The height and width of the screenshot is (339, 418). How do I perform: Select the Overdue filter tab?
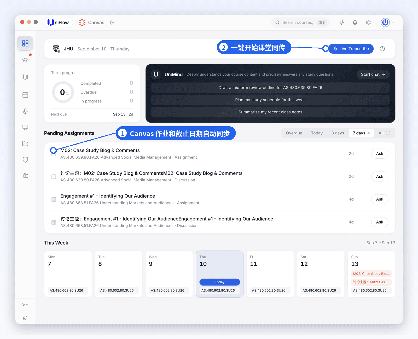[294, 133]
